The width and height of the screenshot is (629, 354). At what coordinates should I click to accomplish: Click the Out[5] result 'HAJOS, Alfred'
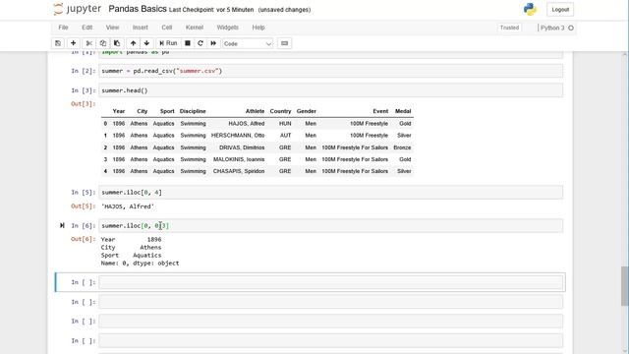tap(128, 206)
